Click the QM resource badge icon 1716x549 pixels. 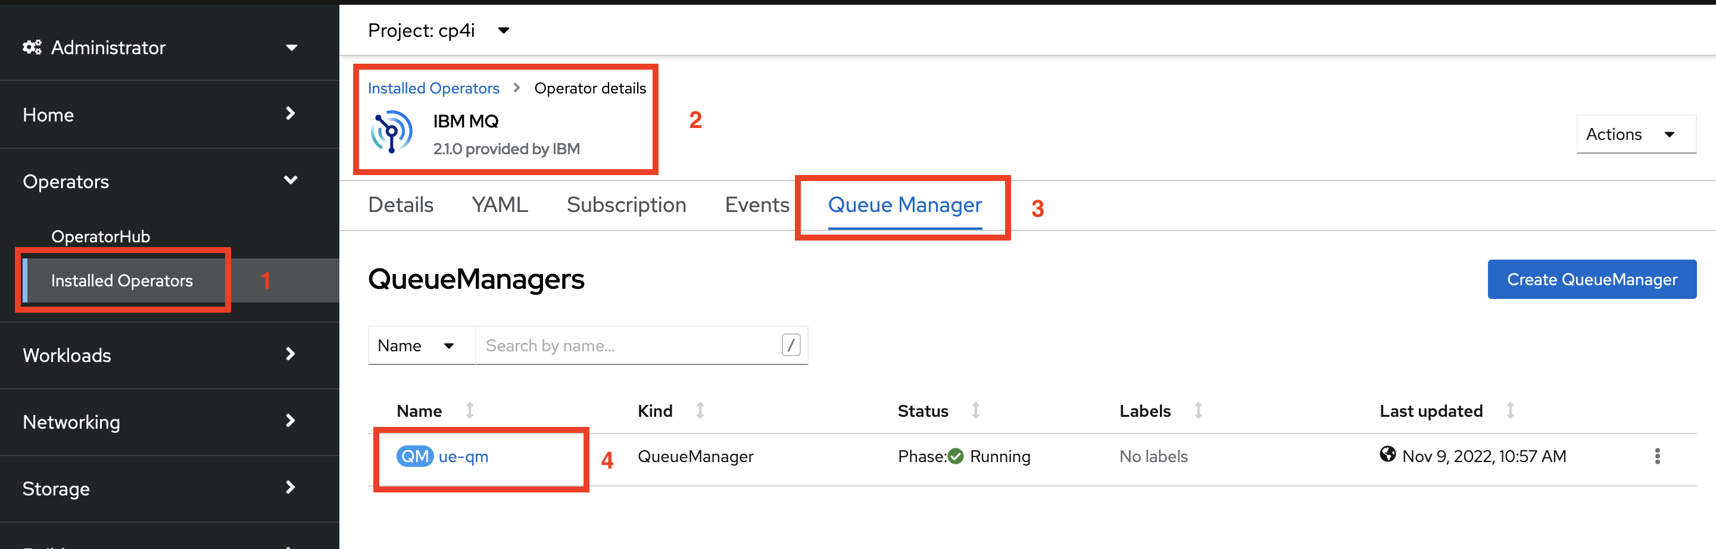pos(415,456)
